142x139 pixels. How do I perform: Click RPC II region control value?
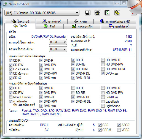point(44,125)
